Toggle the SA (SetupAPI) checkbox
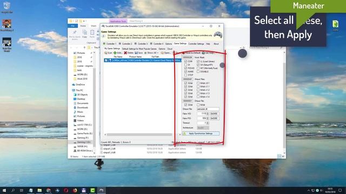 point(198,65)
